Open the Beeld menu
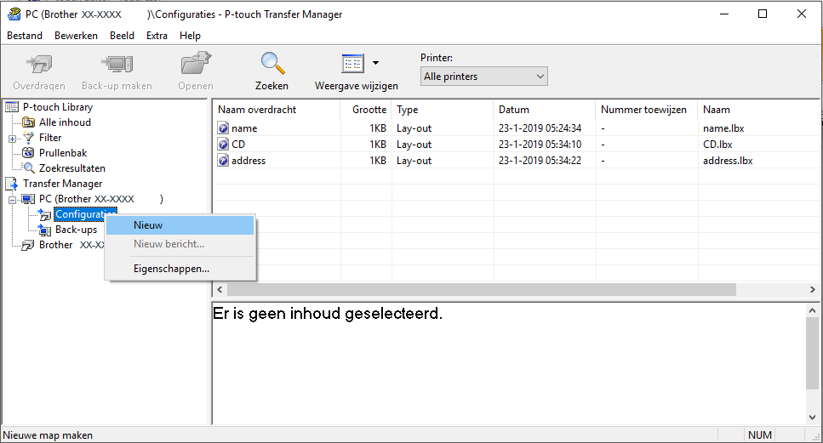The height and width of the screenshot is (443, 823). pyautogui.click(x=122, y=36)
